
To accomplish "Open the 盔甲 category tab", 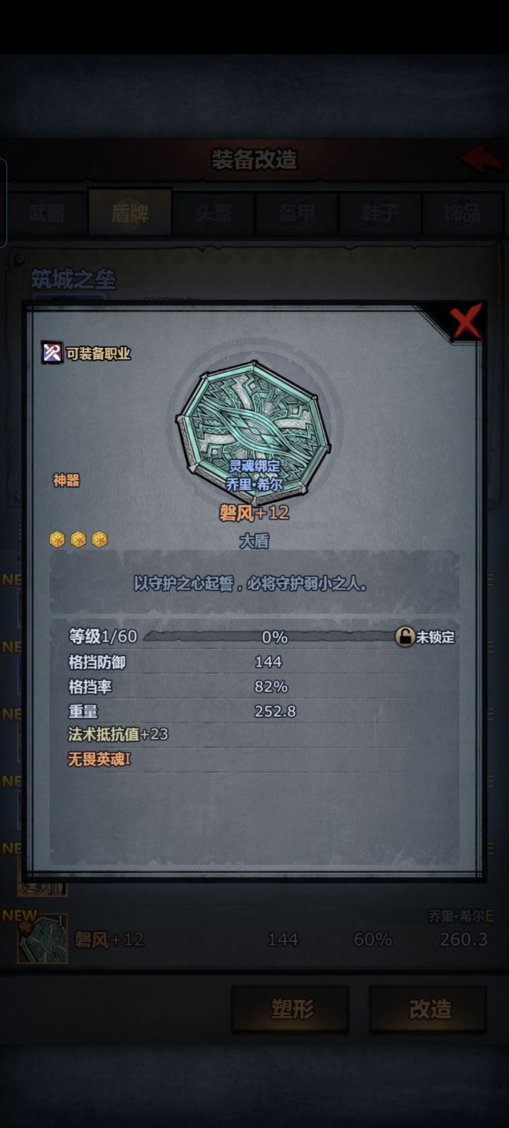I will tap(297, 213).
